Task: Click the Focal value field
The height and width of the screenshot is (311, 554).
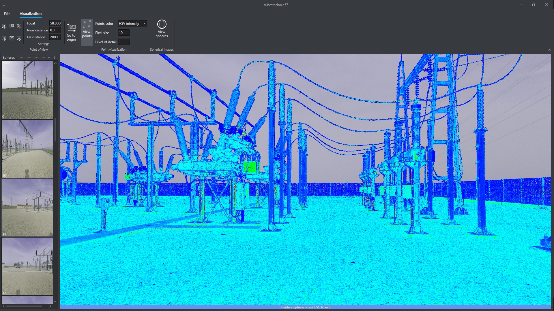Action: [55, 23]
